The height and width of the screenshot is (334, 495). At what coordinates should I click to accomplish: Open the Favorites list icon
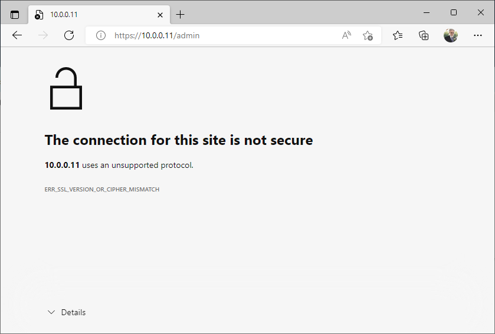coord(398,35)
